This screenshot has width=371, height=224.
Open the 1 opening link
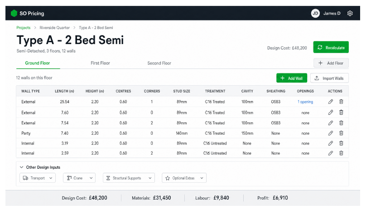305,102
